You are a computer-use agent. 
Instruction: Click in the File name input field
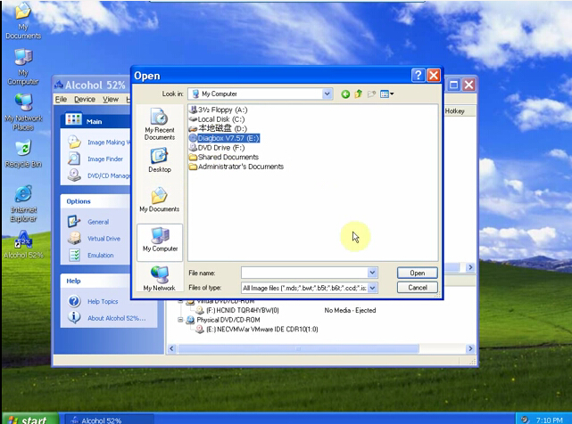304,273
